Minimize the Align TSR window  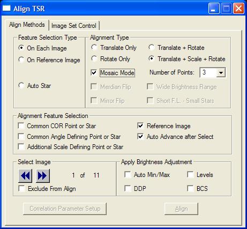coord(214,9)
